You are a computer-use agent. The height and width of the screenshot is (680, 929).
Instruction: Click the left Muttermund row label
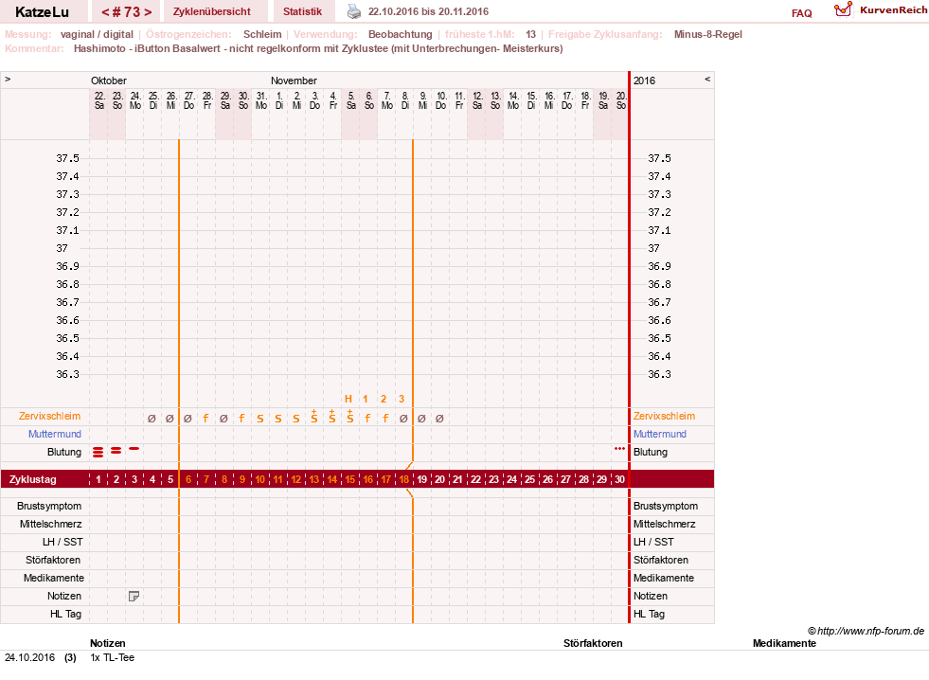click(x=55, y=434)
